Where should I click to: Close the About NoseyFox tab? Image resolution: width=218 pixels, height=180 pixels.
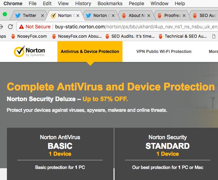149,16
